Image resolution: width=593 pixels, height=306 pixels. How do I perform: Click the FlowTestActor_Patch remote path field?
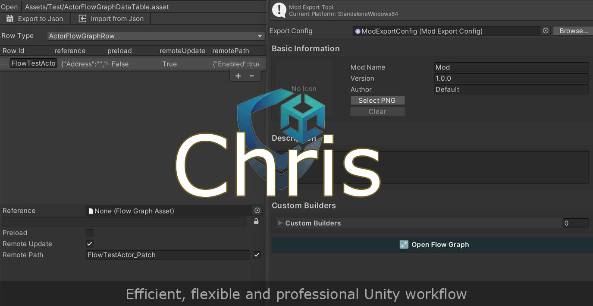pos(168,255)
